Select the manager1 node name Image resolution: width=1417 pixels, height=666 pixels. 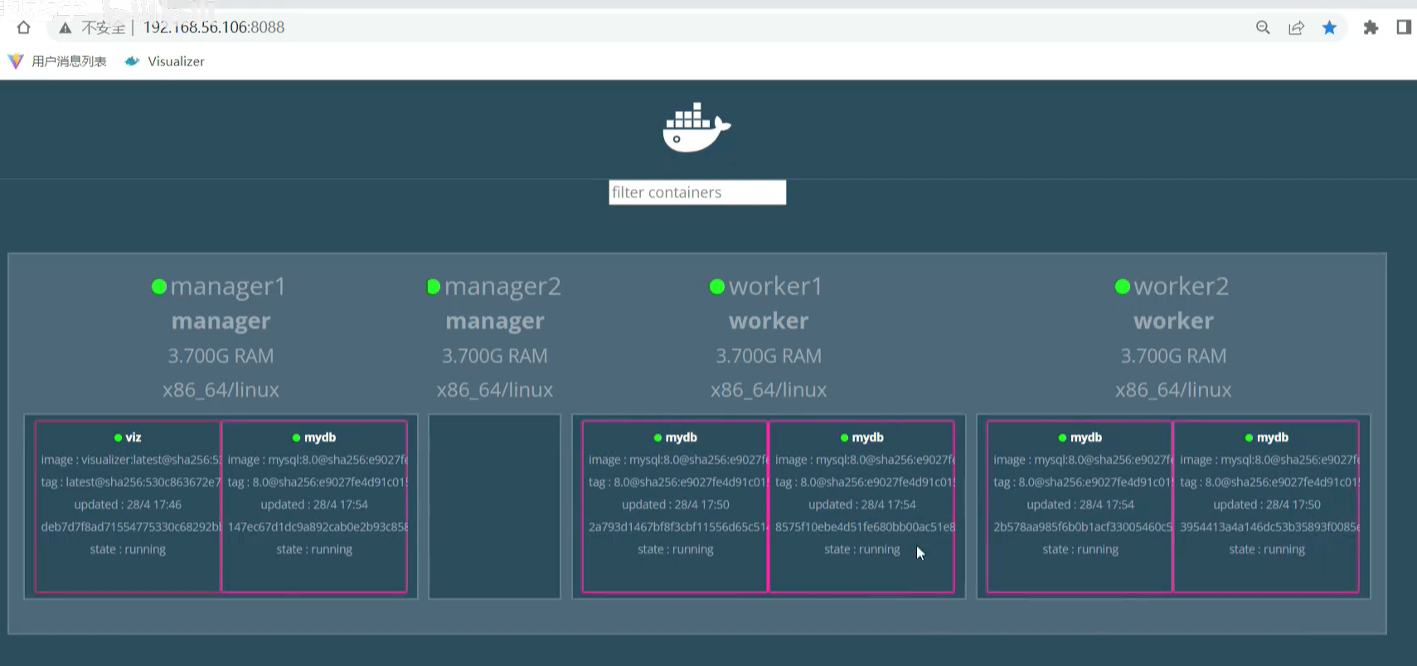[x=228, y=287]
